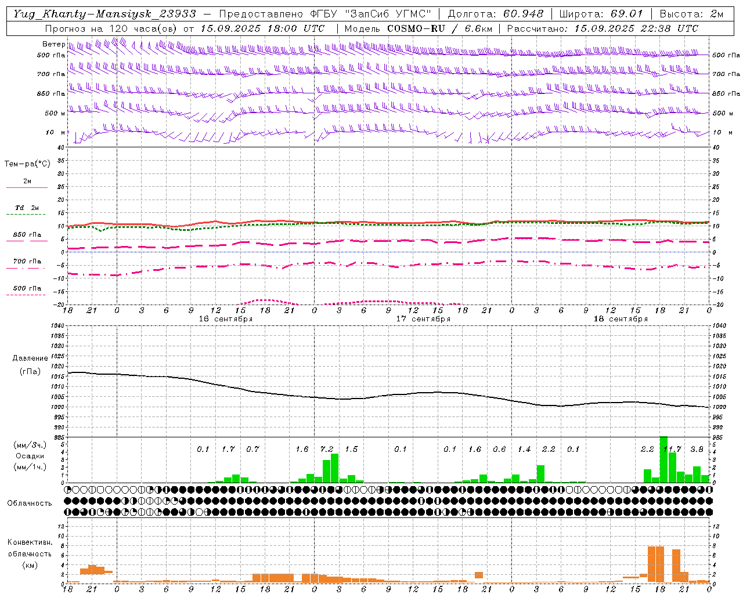
Task: Click the 'Высота: 2м' header field
Action: 691,14
